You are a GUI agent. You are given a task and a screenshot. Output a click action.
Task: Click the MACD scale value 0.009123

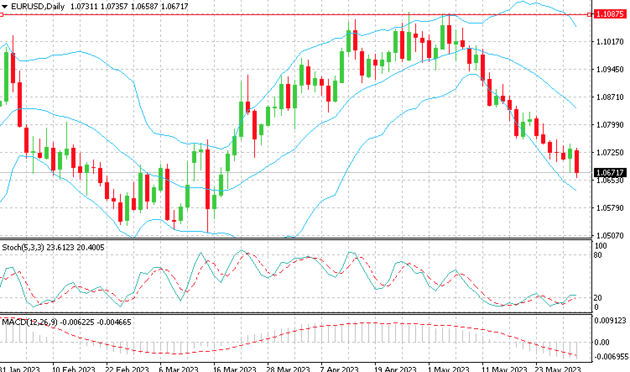(x=611, y=320)
